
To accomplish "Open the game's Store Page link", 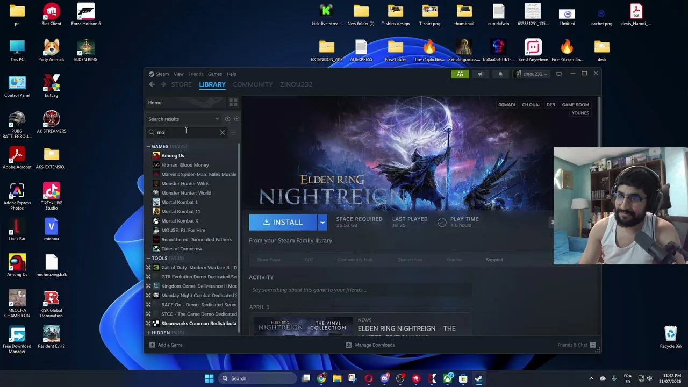I will point(268,260).
